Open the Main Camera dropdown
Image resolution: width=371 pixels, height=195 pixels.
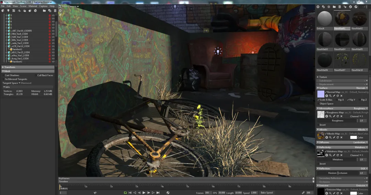tap(69, 6)
